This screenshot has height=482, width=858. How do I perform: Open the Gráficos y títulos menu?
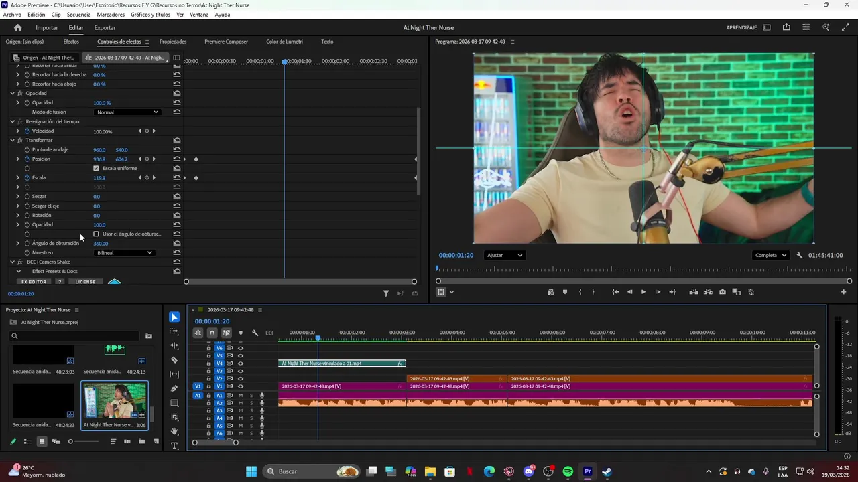150,15
